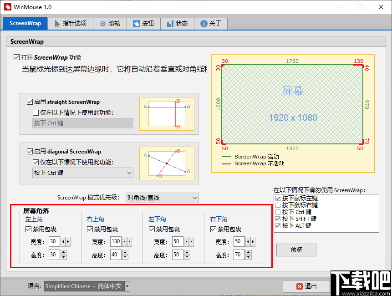Switch to the 关于 tab
Viewport: 392px width, 296px height.
[210, 23]
